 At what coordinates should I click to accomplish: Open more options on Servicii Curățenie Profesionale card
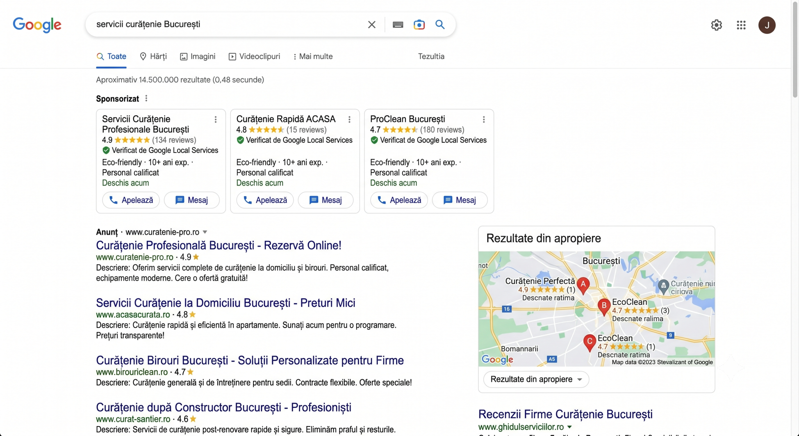click(x=215, y=119)
